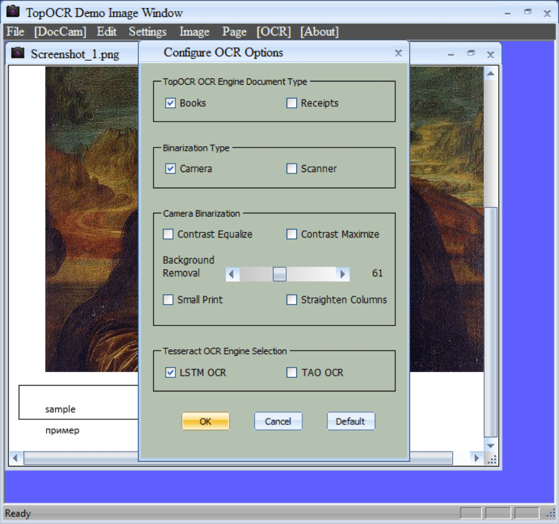This screenshot has height=524, width=559.
Task: Click the painting image in Screenshot_1.png window
Action: point(92,219)
